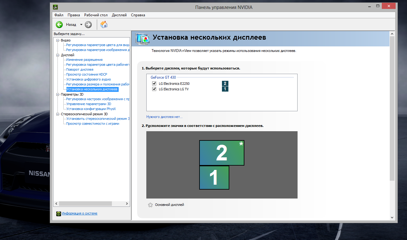Select Изменение разрешения task
Screen dimensions: 407x240
tap(85, 60)
